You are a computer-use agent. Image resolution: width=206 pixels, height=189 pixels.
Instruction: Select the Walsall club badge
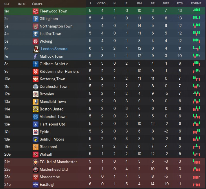tap(35, 155)
